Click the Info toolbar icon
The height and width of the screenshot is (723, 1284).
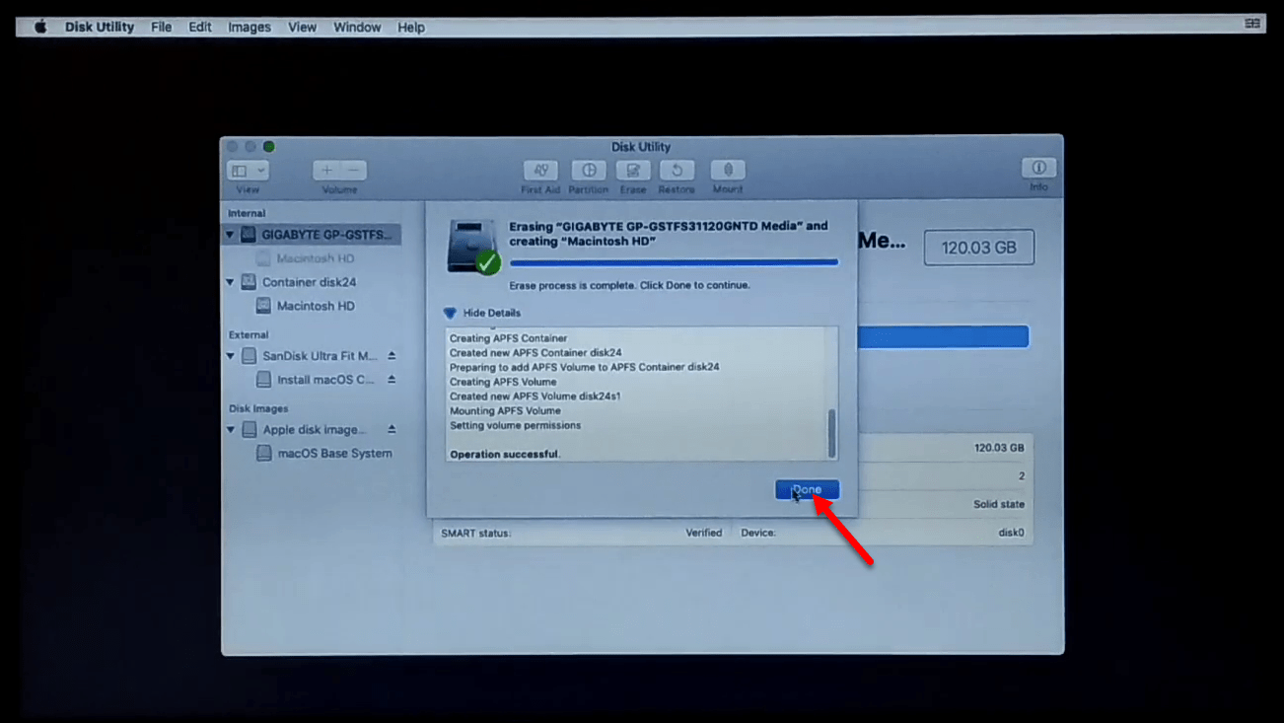(x=1038, y=168)
